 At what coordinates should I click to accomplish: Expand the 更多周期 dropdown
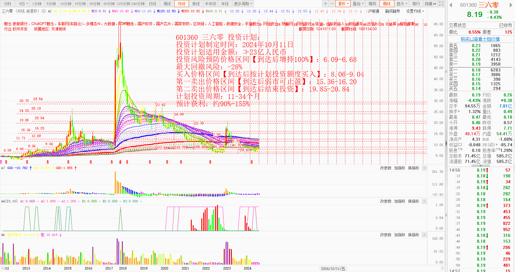243,4
